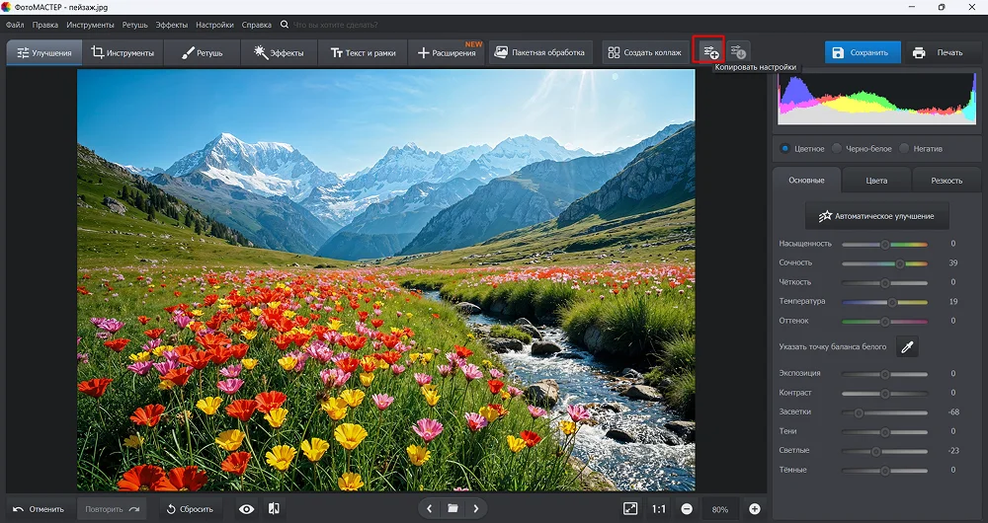Adjust the Насыщенность slider

(884, 244)
